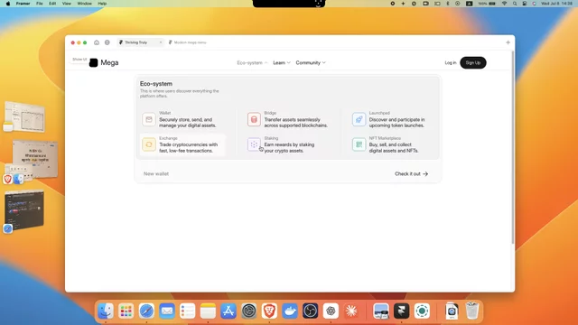Click the date and time in menu bar
The width and height of the screenshot is (578, 325).
point(556,4)
